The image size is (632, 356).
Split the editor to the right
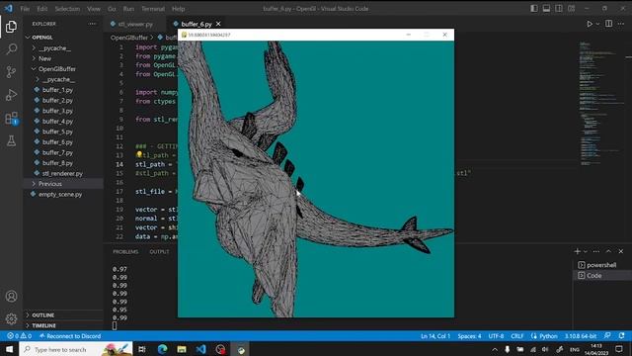[608, 24]
